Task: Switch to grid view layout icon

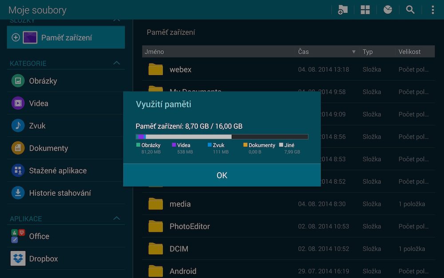Action: (365, 10)
